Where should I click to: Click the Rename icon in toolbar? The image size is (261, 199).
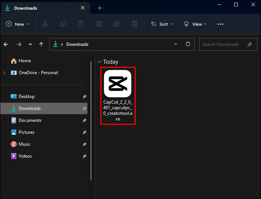99,24
